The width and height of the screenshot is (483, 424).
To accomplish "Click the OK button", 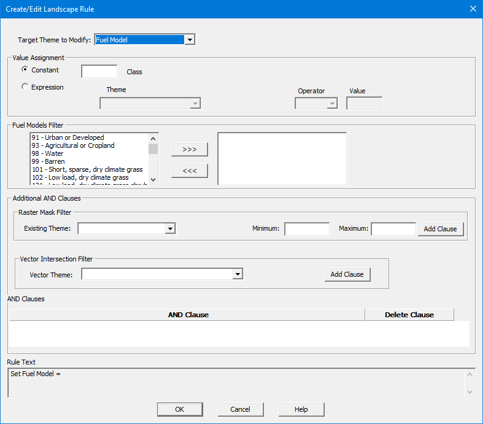I will 180,409.
